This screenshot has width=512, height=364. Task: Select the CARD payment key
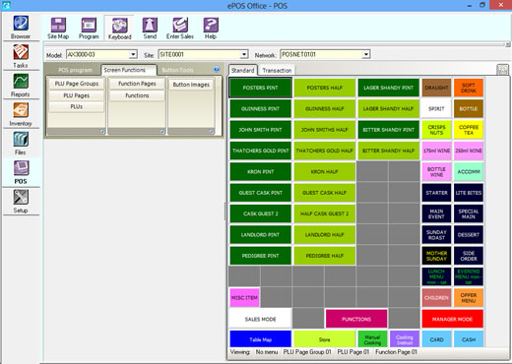pyautogui.click(x=436, y=339)
